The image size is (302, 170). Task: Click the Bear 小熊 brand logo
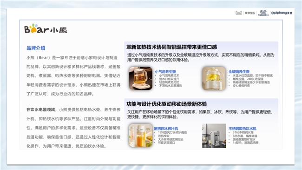coord(46,29)
